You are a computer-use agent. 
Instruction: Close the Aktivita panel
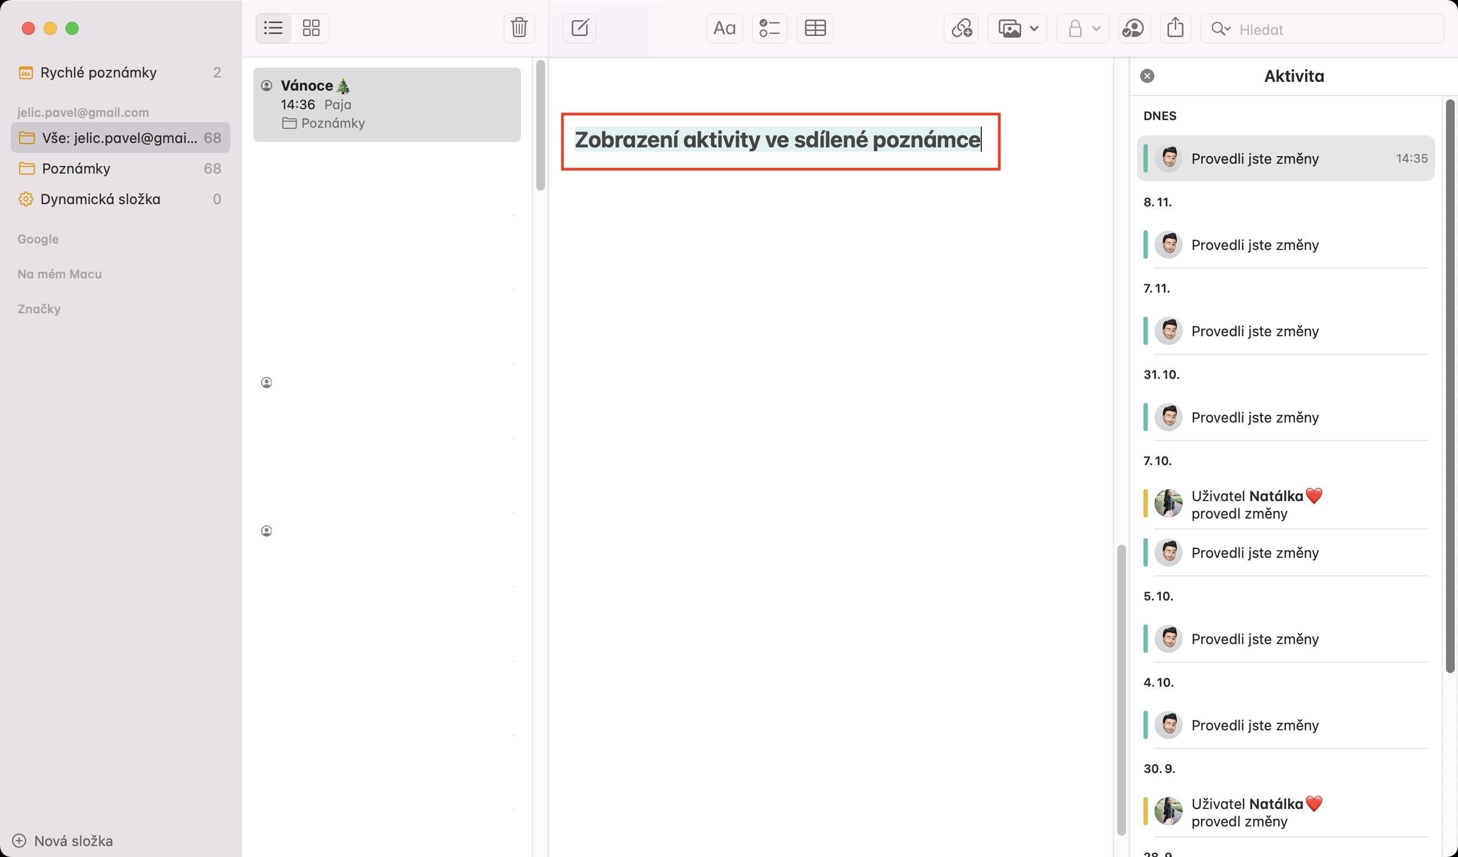pyautogui.click(x=1147, y=76)
